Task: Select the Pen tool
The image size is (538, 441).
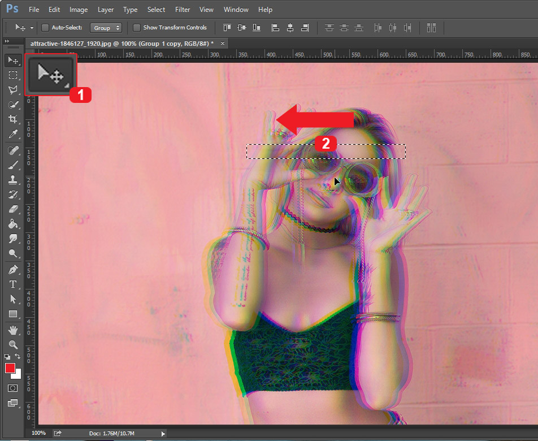Action: 13,270
